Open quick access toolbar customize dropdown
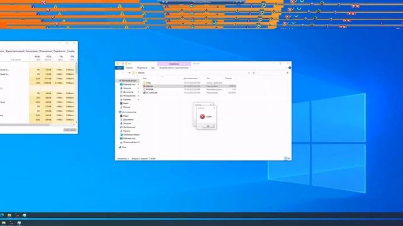Image resolution: width=403 pixels, height=226 pixels. (129, 63)
